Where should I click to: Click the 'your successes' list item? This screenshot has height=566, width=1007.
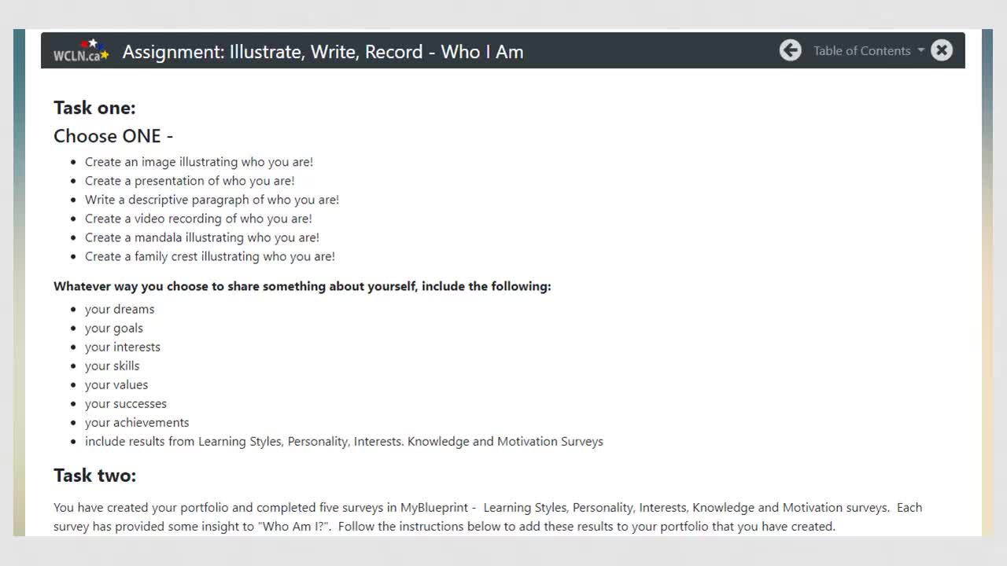coord(126,403)
